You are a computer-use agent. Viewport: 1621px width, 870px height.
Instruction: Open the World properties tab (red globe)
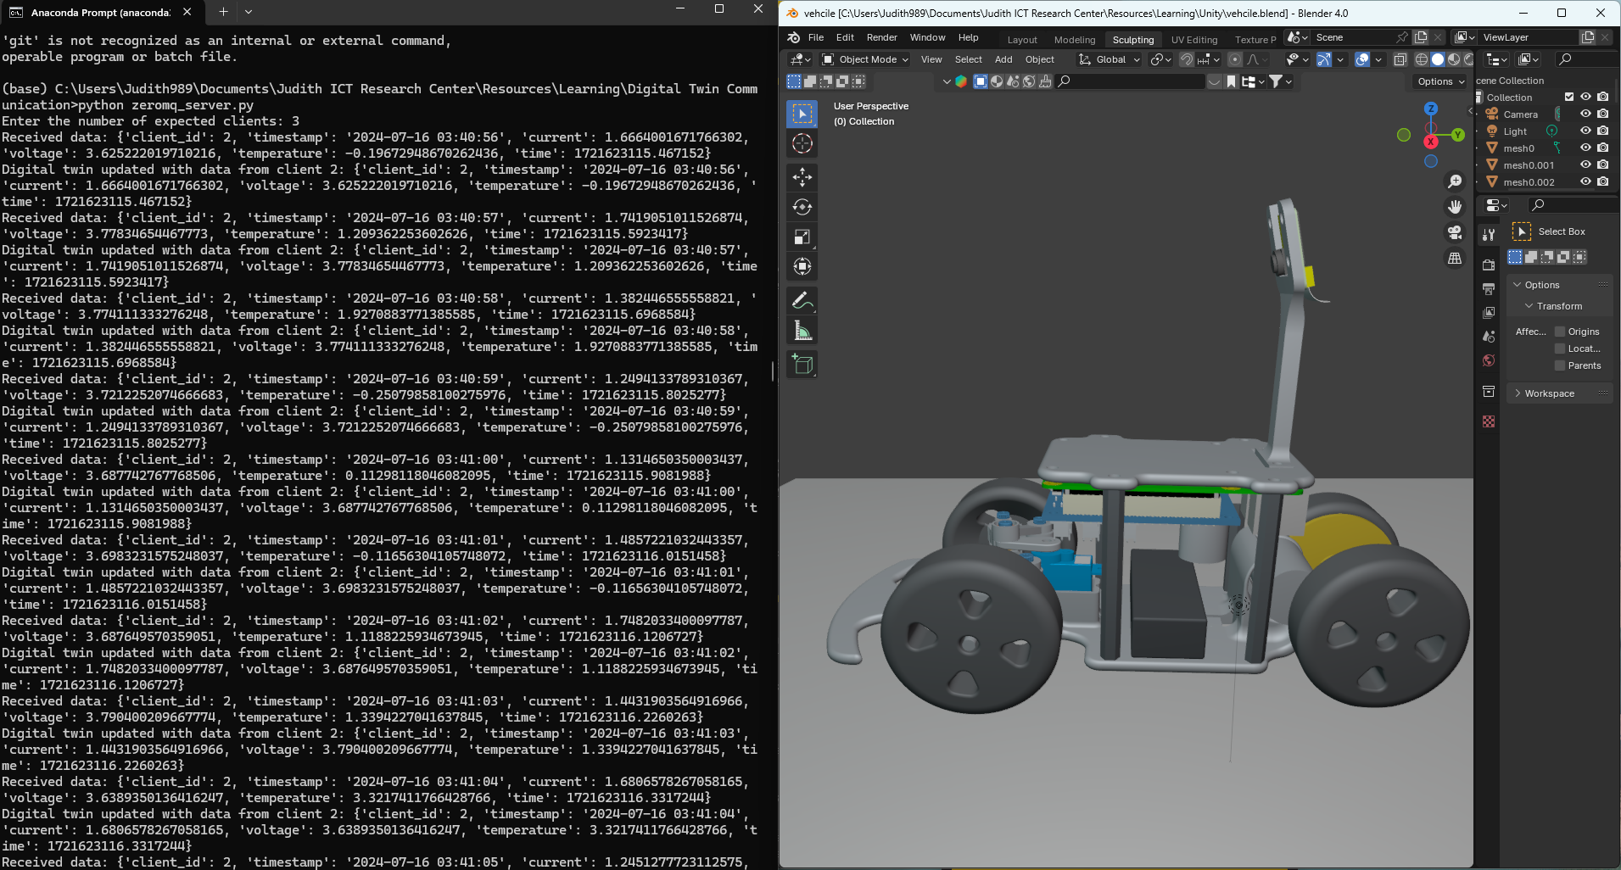(1489, 360)
